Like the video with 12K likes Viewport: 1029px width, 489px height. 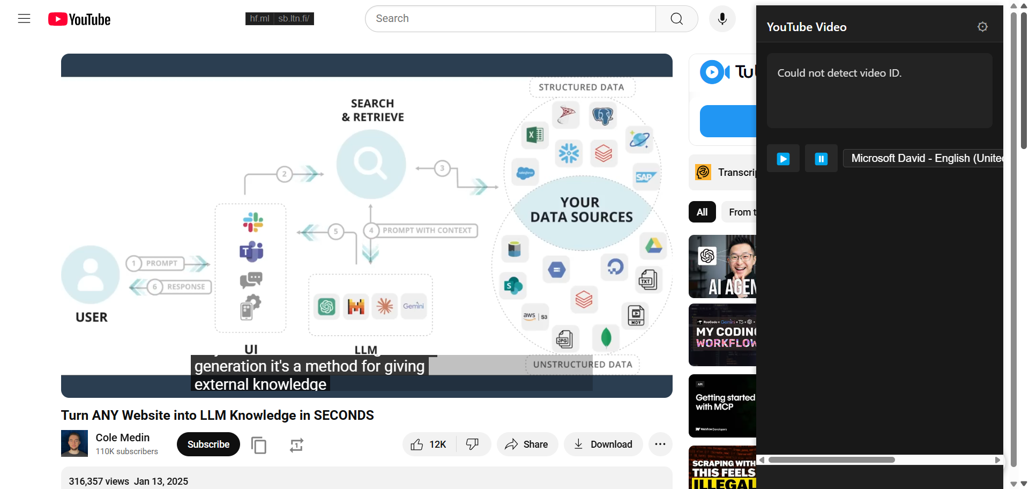click(429, 444)
